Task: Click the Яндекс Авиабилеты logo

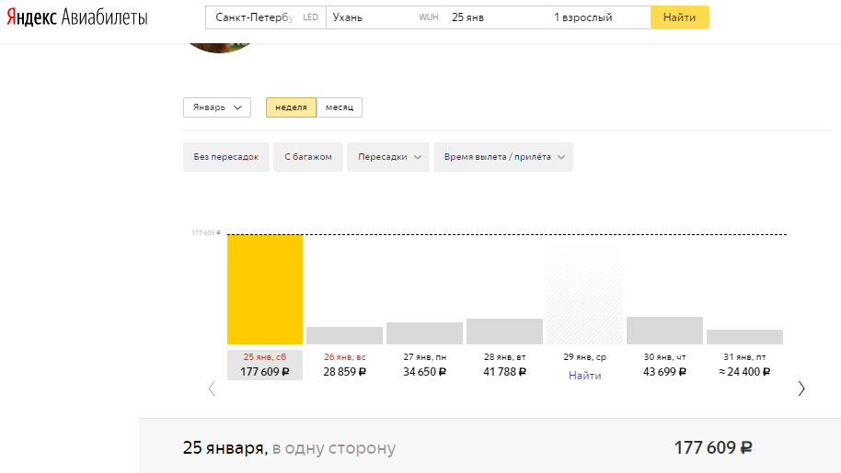Action: pyautogui.click(x=75, y=17)
